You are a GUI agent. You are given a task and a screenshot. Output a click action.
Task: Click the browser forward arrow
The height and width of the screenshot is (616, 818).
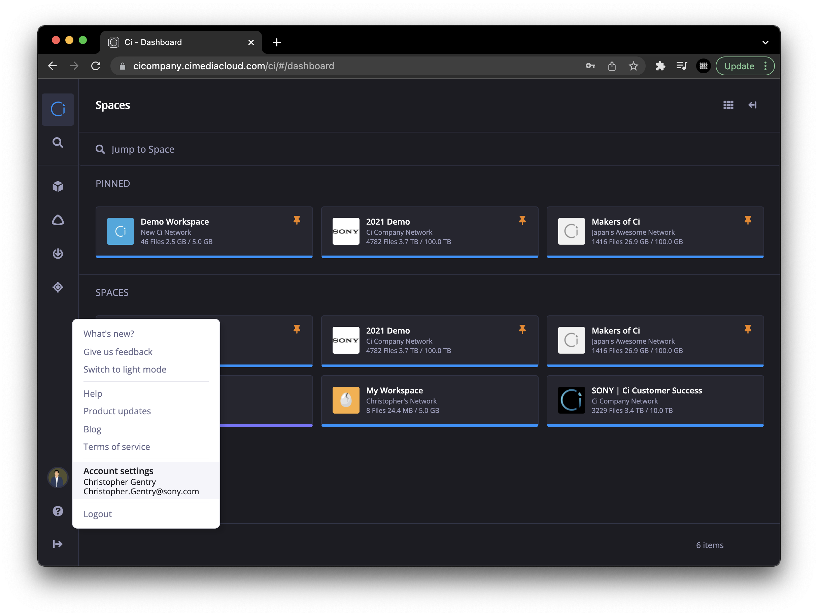coord(74,66)
